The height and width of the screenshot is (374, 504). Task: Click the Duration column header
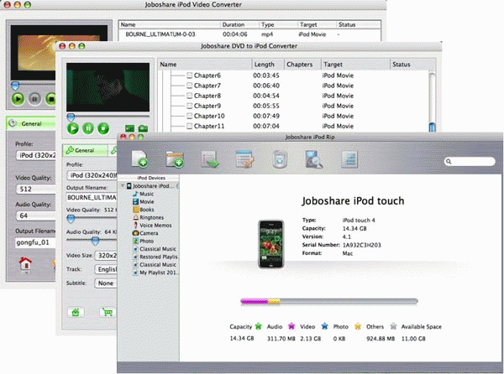239,24
